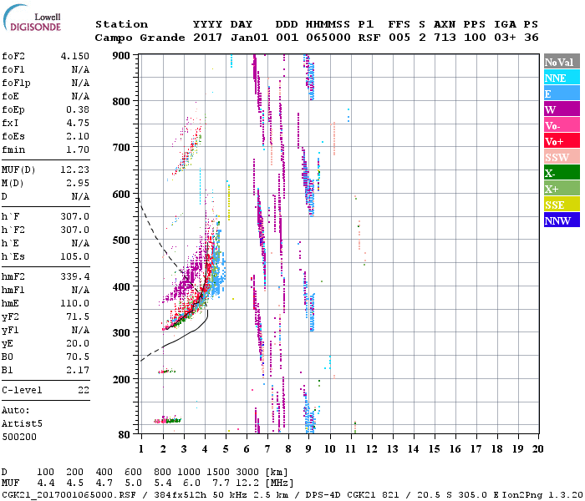This screenshot has width=585, height=501.
Task: Click the SSW pink legend entry
Action: pos(557,157)
